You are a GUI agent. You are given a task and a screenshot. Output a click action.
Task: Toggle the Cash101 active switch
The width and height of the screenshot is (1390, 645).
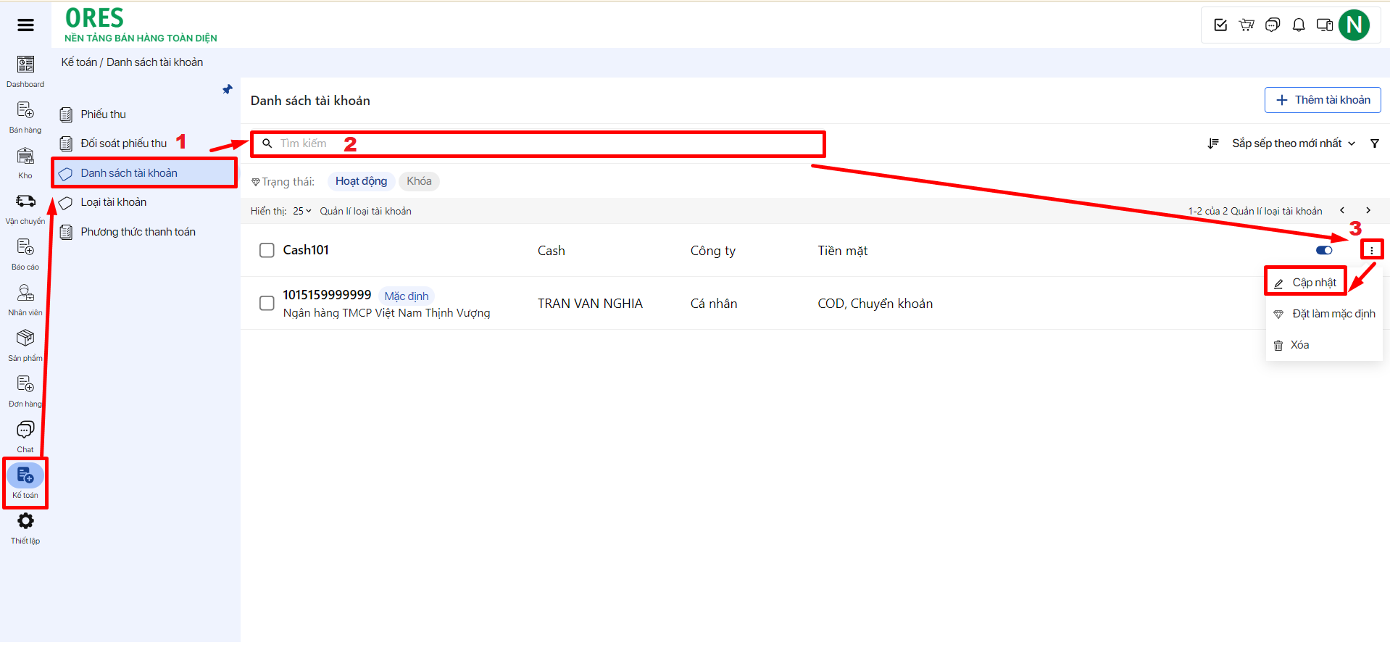click(1324, 250)
